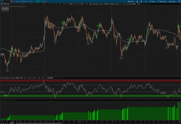Click the Wed label on time axis
Viewport: 181px width, 124px height.
point(79,122)
